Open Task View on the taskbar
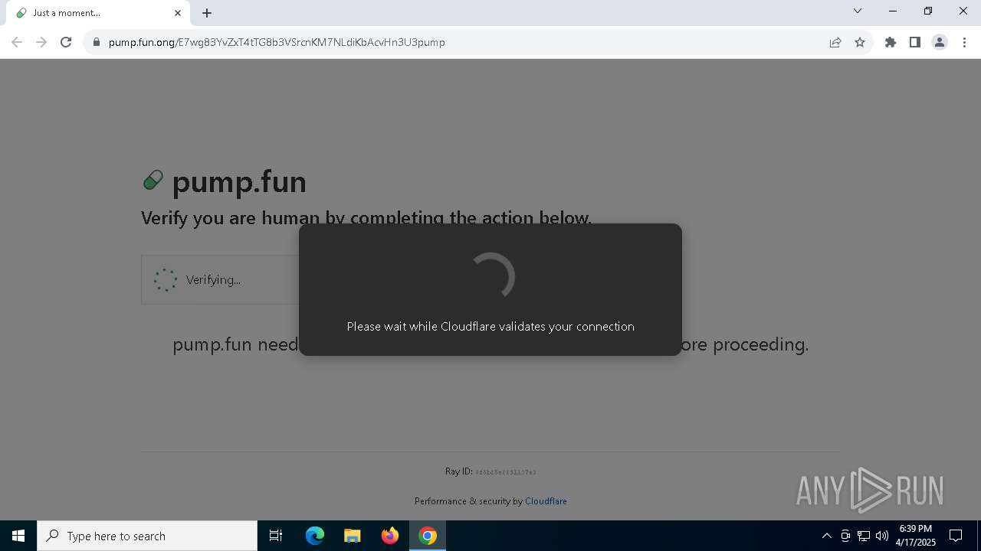This screenshot has height=551, width=981. tap(276, 536)
